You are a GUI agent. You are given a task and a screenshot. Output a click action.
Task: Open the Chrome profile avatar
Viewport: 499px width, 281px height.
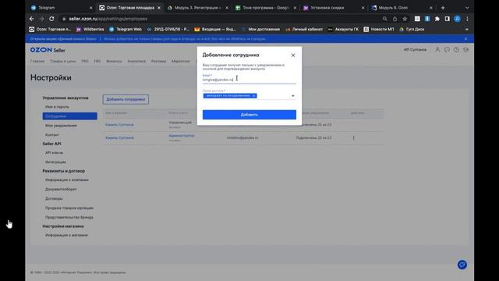click(x=458, y=19)
